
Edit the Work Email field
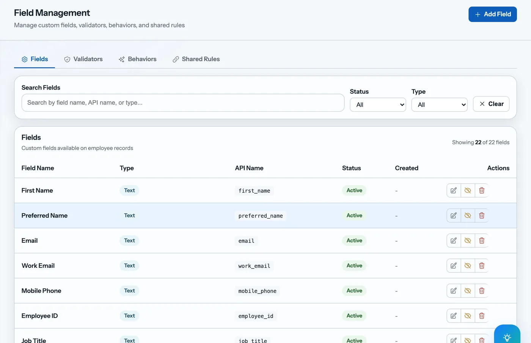[x=454, y=266]
